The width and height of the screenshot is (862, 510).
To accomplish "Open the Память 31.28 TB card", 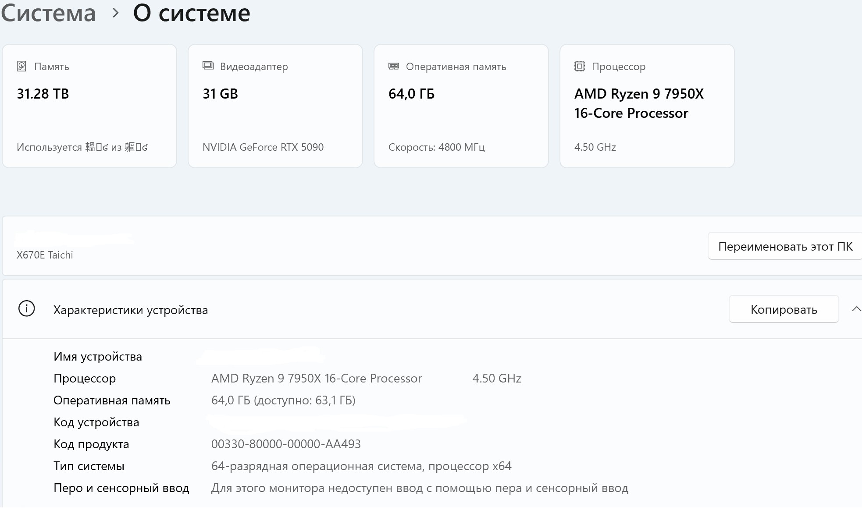I will 89,106.
